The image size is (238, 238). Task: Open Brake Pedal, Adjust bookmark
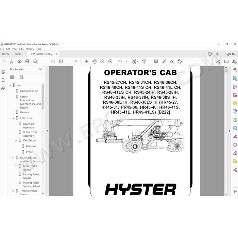click(x=30, y=168)
